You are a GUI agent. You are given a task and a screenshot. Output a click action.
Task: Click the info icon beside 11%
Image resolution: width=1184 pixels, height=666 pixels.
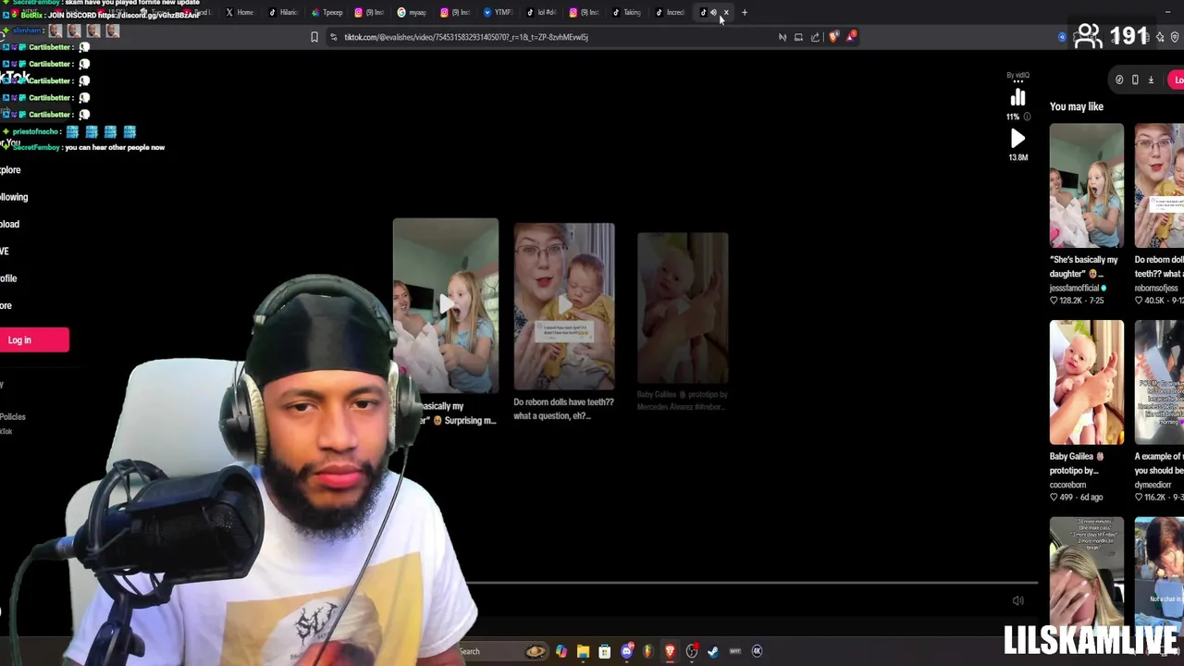coord(1027,117)
